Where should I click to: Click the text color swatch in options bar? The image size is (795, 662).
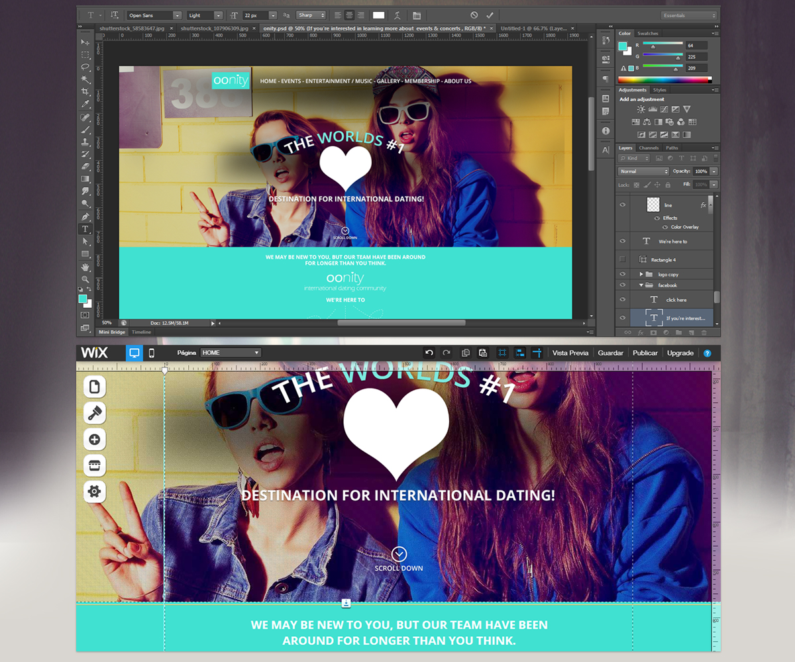pyautogui.click(x=378, y=15)
